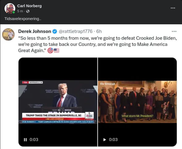Click the Telegraph group photo video thumbnail
The width and height of the screenshot is (182, 149).
137,101
